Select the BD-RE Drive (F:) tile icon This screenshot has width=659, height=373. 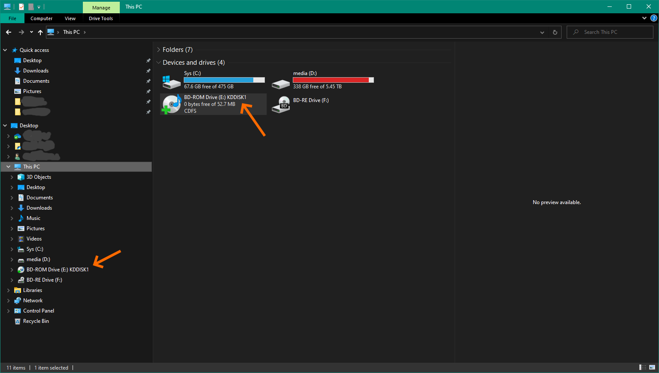point(281,104)
